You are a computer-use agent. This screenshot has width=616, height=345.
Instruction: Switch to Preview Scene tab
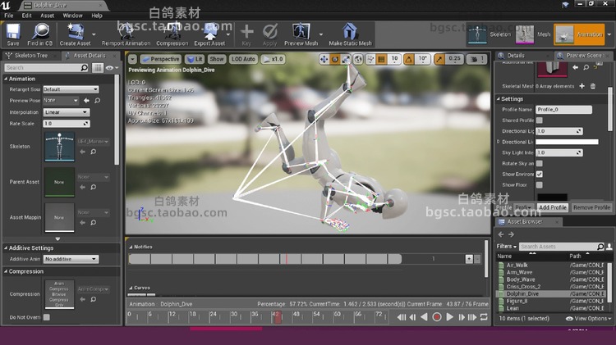point(583,55)
